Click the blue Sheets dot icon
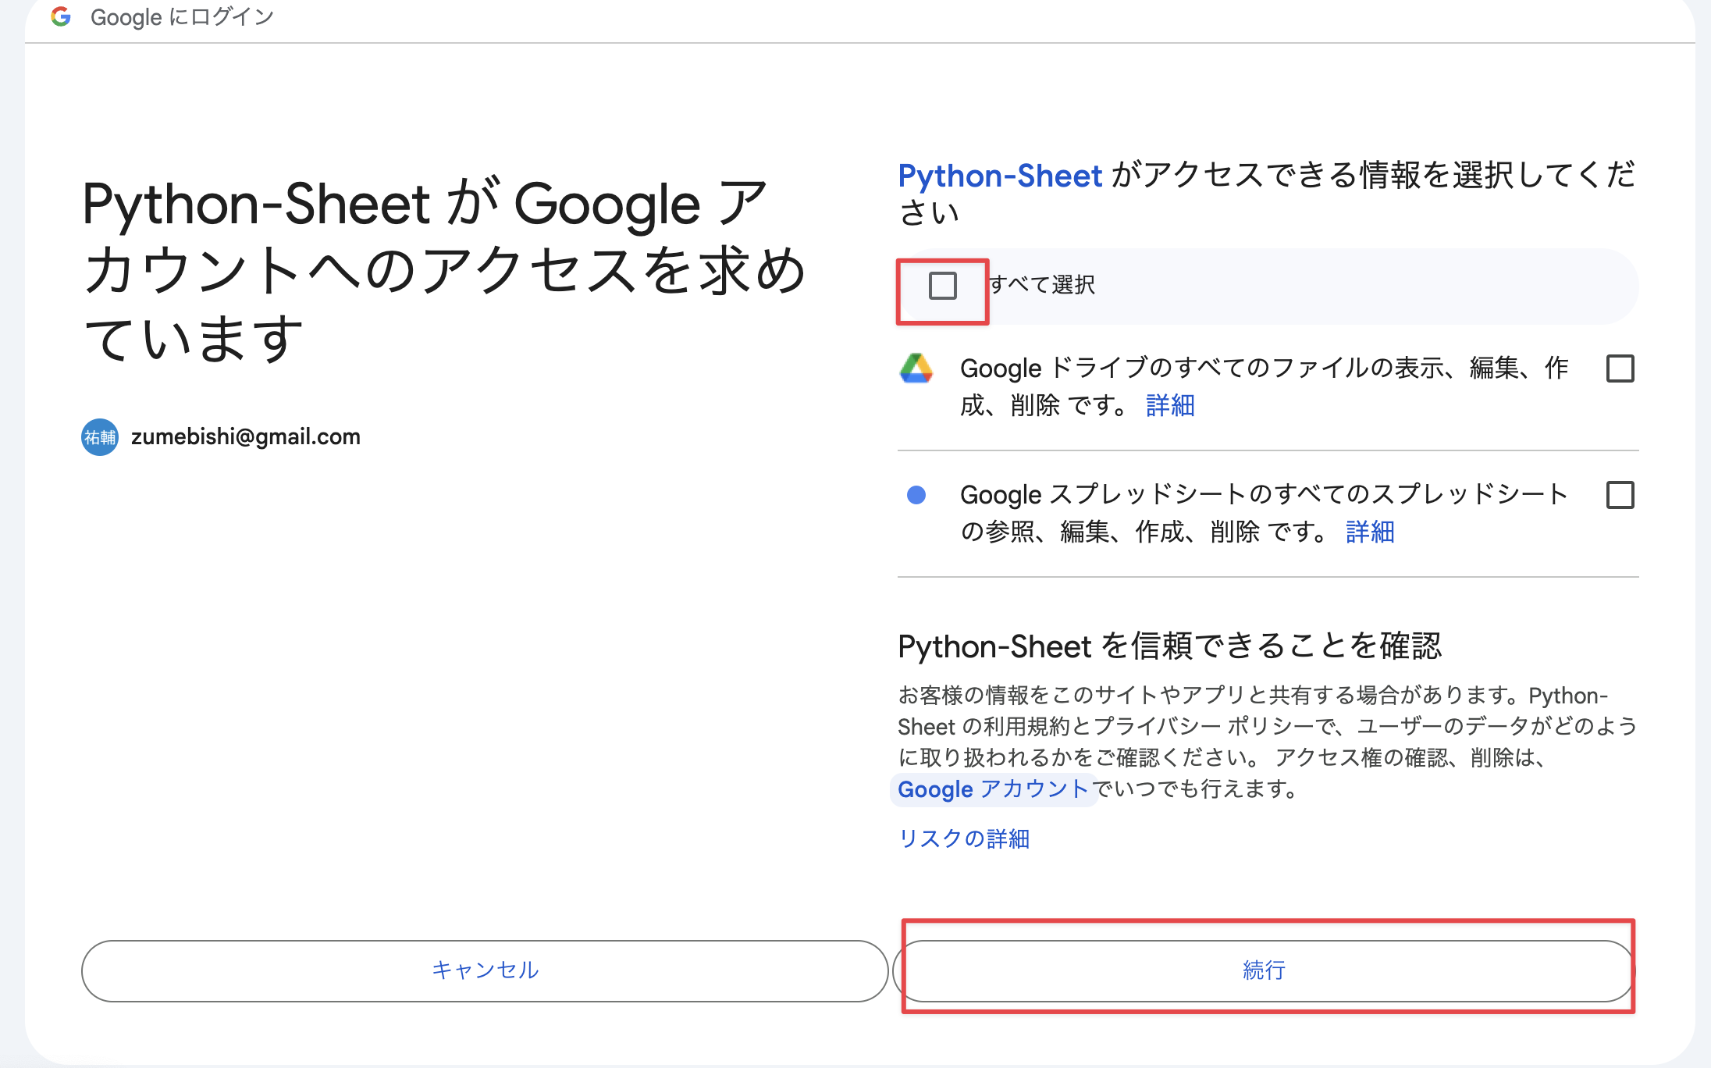The height and width of the screenshot is (1068, 1711). (916, 494)
